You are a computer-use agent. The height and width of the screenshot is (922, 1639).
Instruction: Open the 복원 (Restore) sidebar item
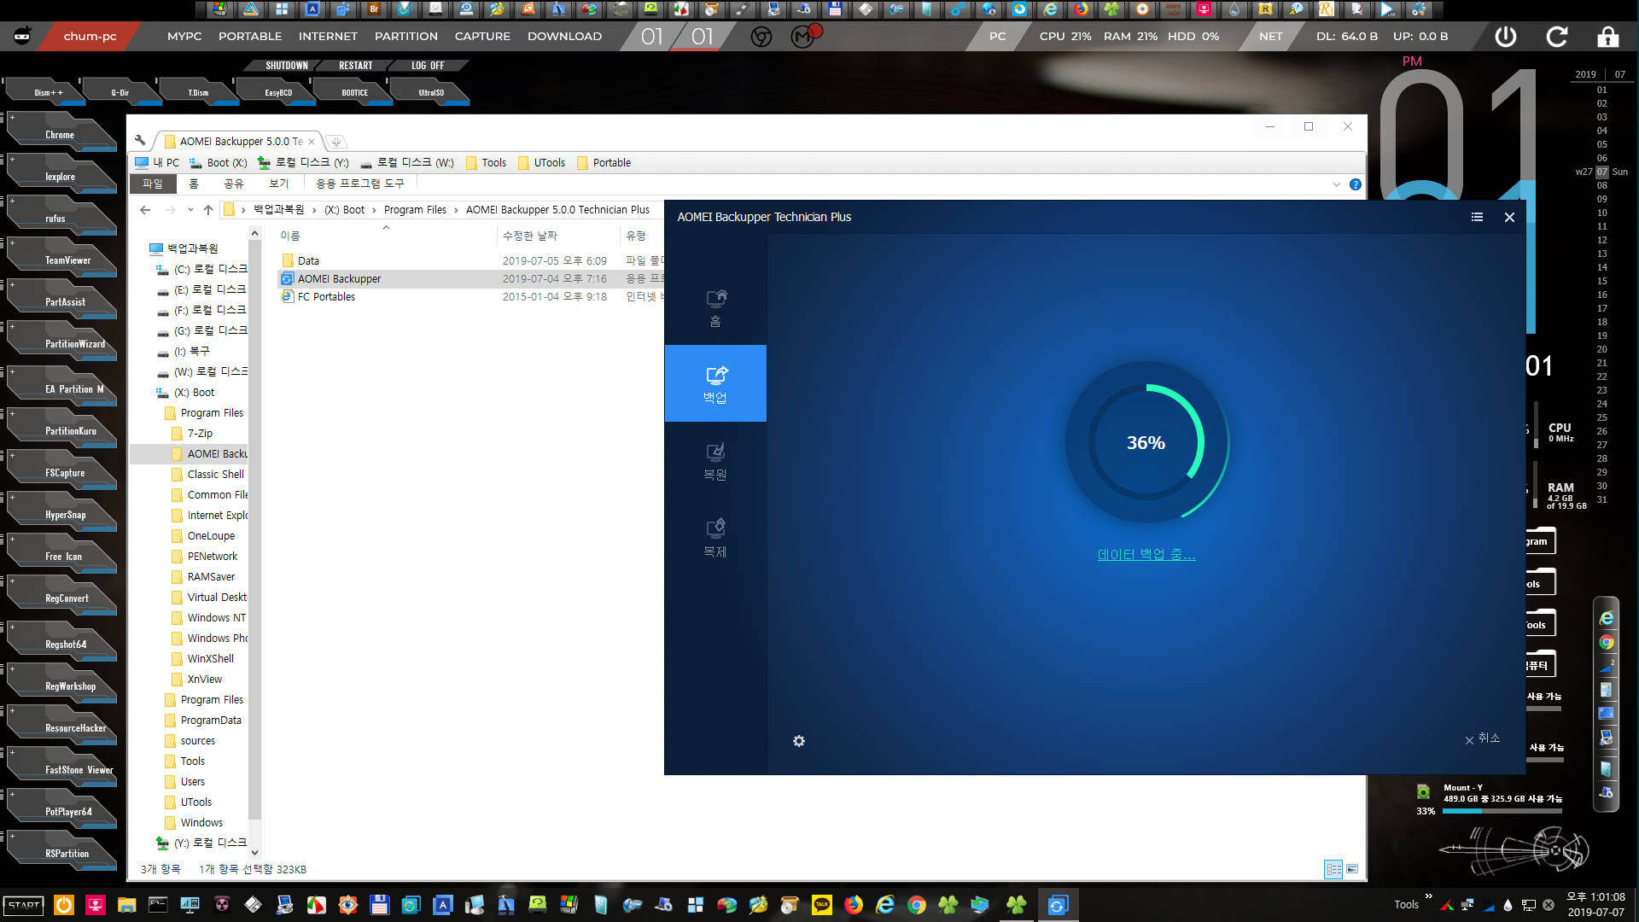pyautogui.click(x=715, y=461)
